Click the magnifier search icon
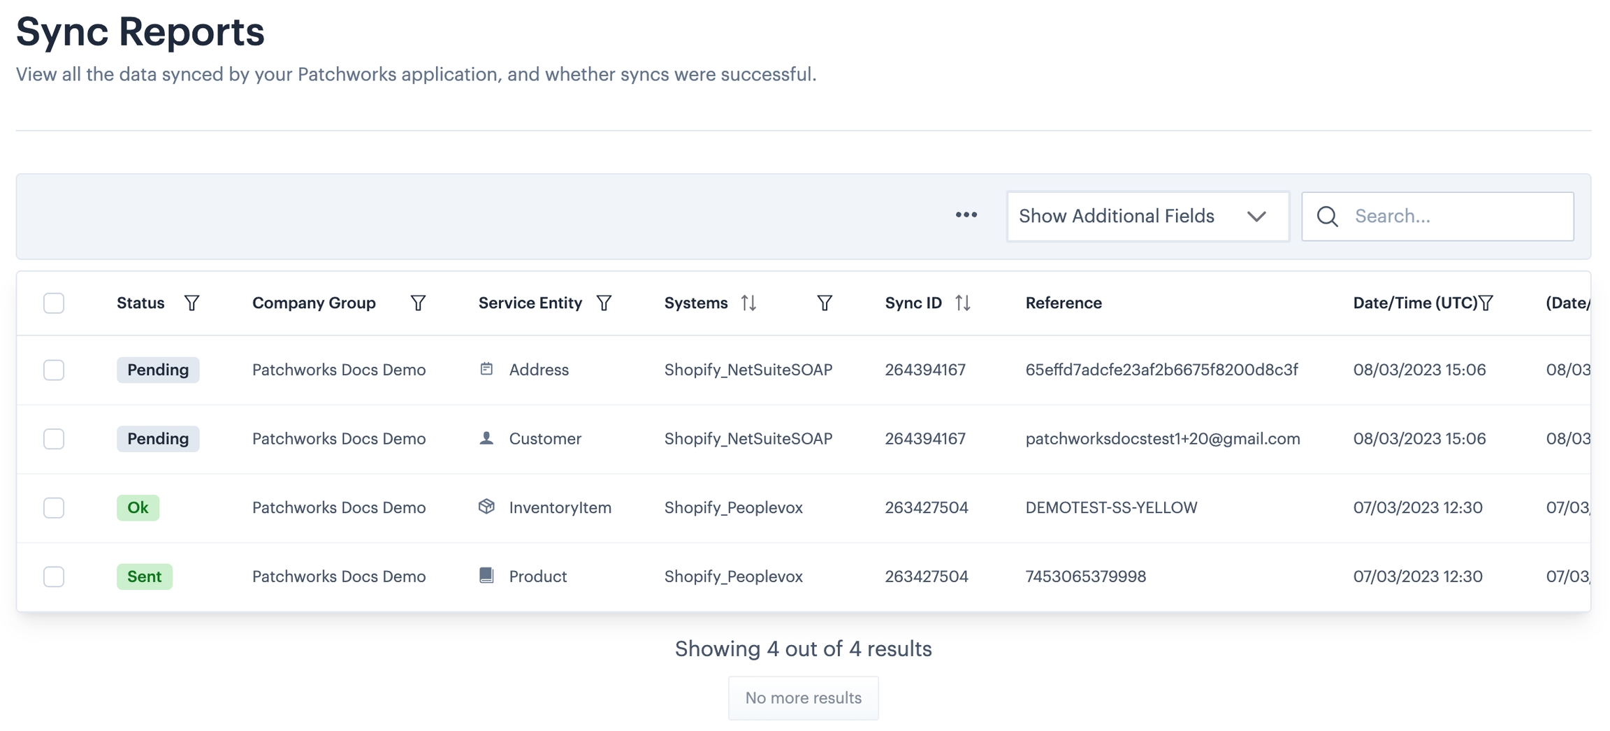1610x731 pixels. [1327, 217]
